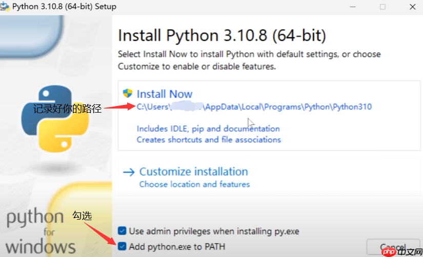
Task: Click the arrow icon beside Customize installation
Action: (129, 172)
